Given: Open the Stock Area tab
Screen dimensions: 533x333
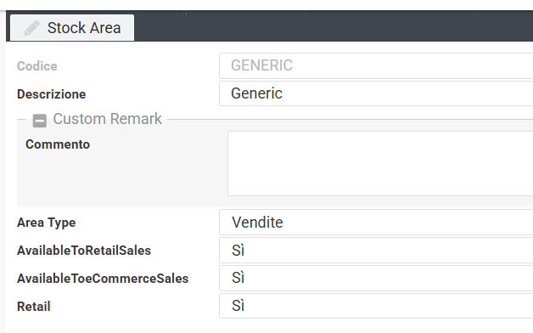Looking at the screenshot, I should click(x=72, y=27).
